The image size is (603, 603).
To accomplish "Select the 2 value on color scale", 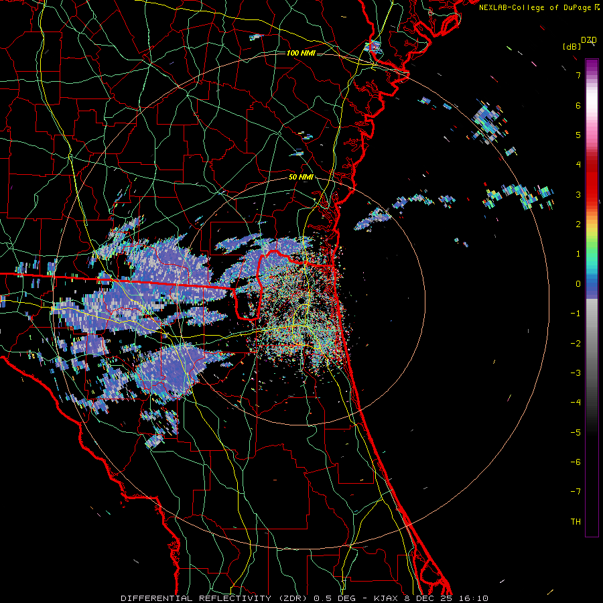I will coord(578,224).
